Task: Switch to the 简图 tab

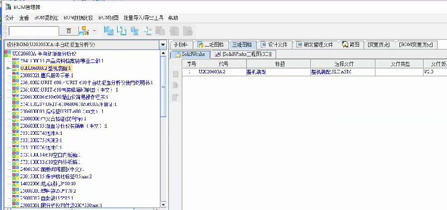Action: 351,45
